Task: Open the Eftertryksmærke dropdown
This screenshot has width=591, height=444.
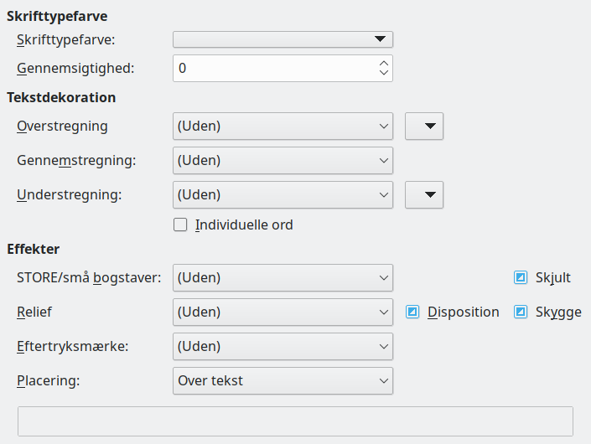Action: coord(283,346)
